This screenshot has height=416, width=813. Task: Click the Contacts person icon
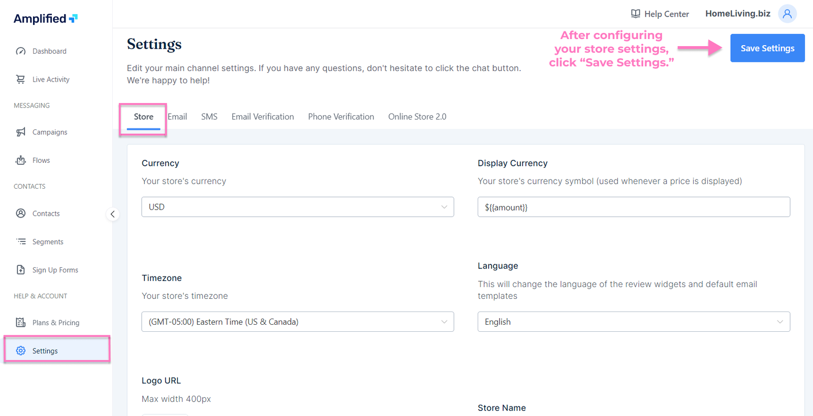coord(21,214)
